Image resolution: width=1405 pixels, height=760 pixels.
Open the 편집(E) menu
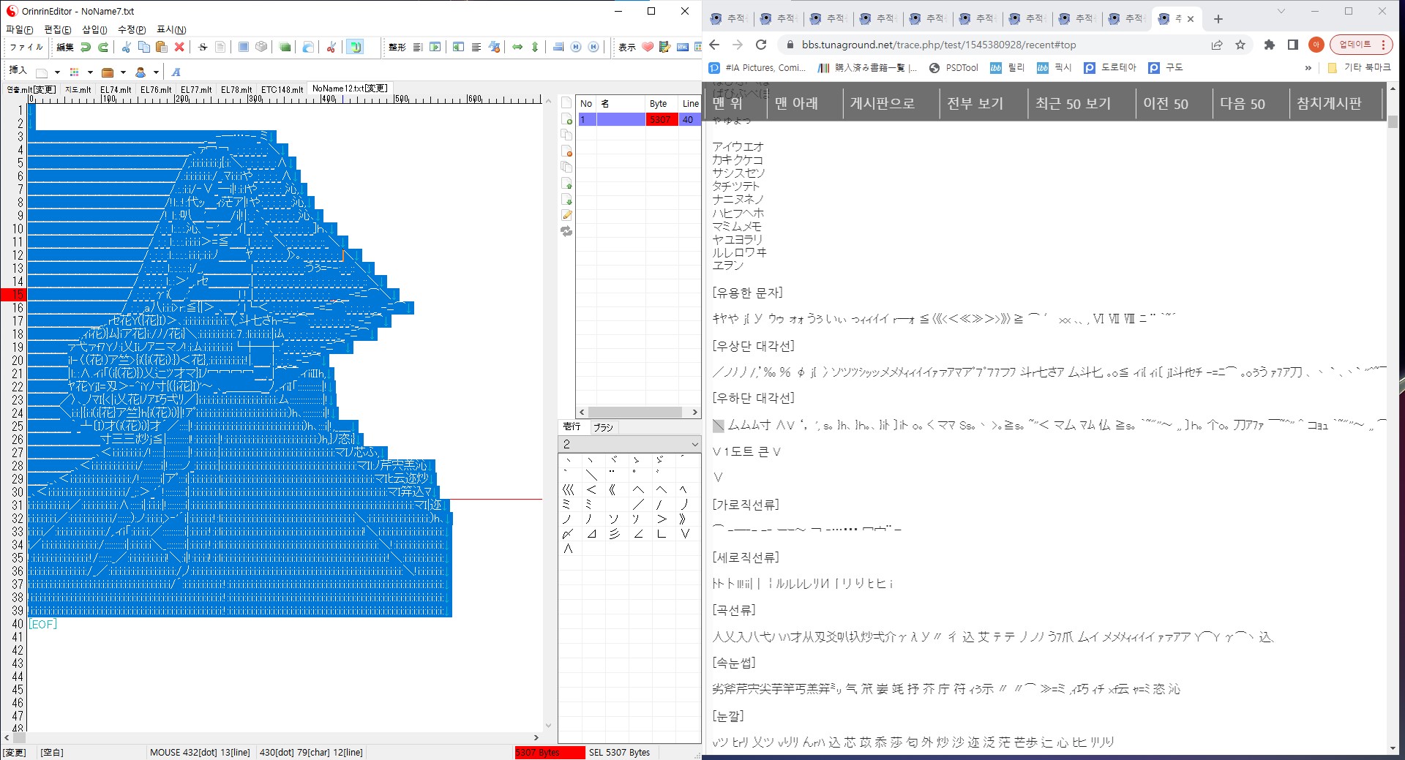[57, 29]
